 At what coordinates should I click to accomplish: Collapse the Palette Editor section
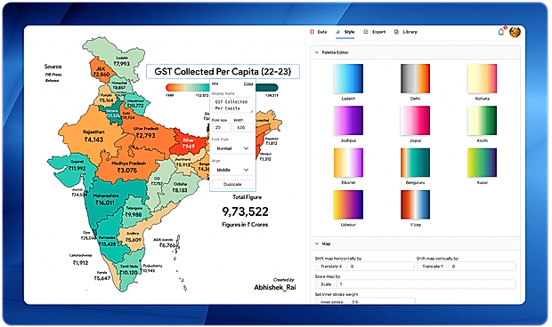[316, 52]
